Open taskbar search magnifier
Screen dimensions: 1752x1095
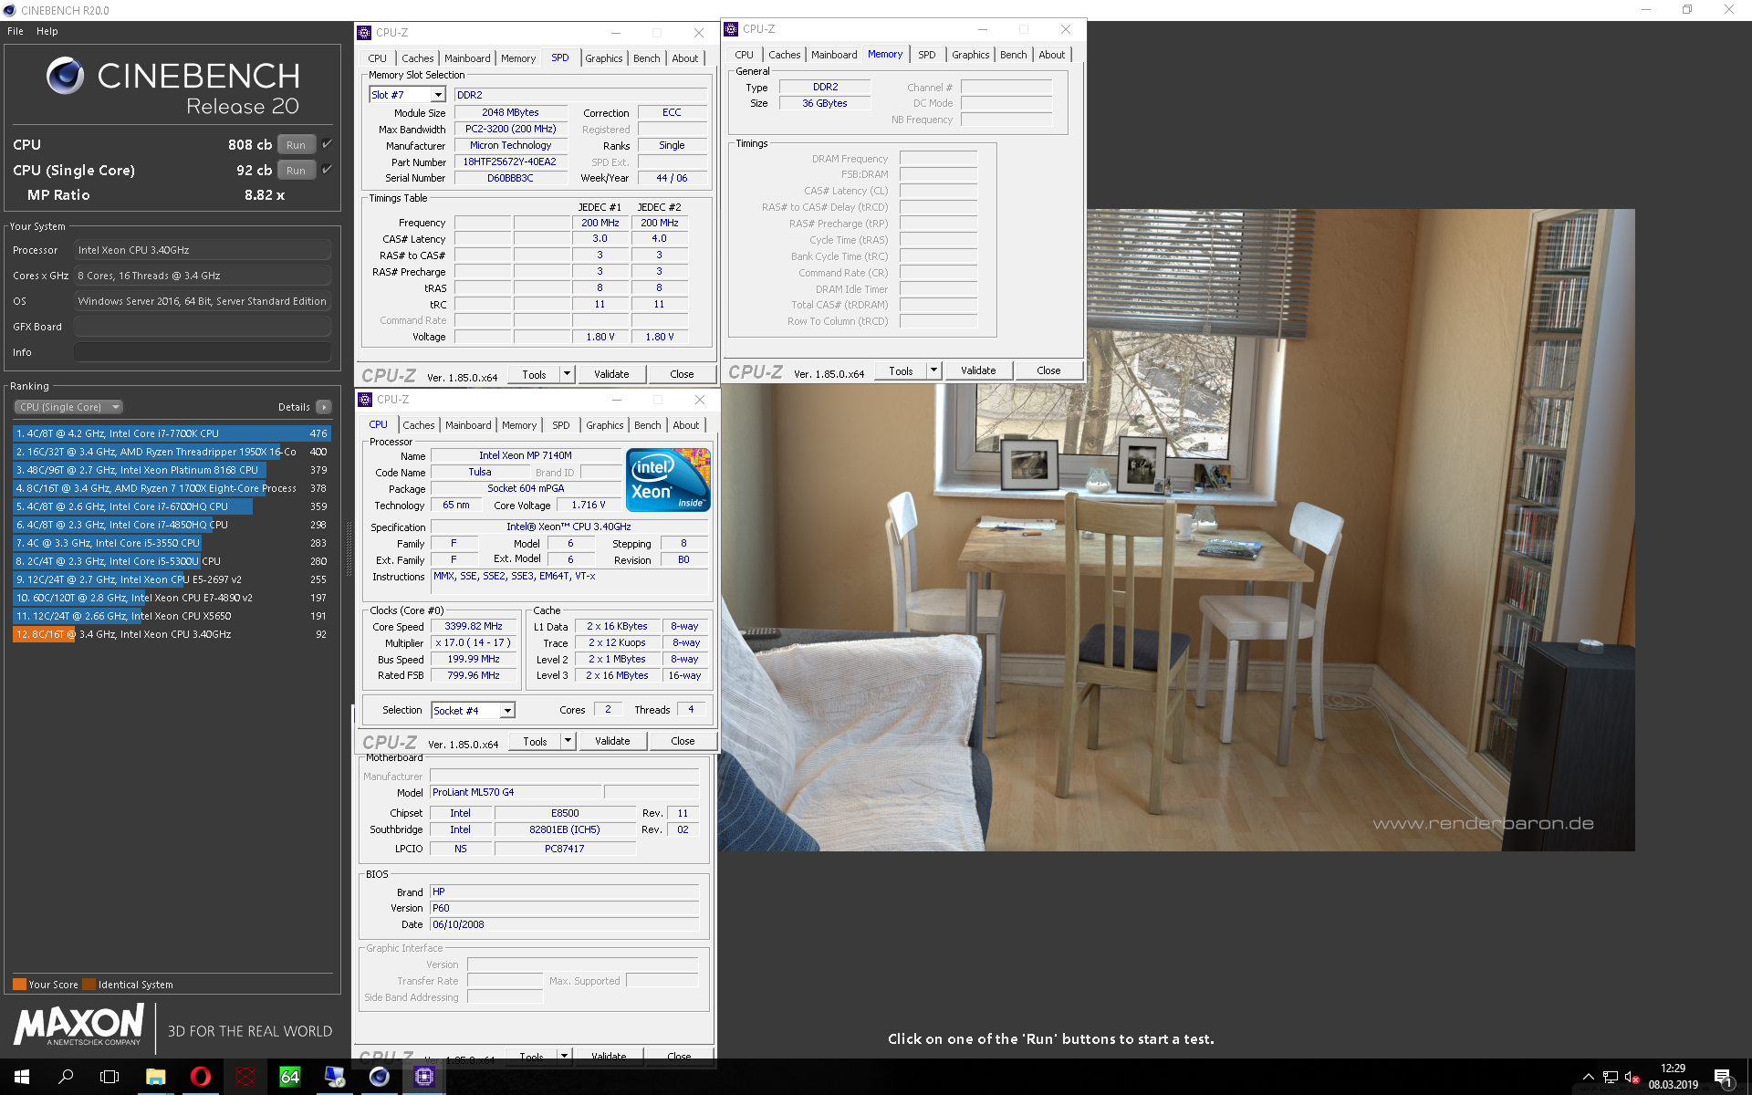coord(66,1077)
